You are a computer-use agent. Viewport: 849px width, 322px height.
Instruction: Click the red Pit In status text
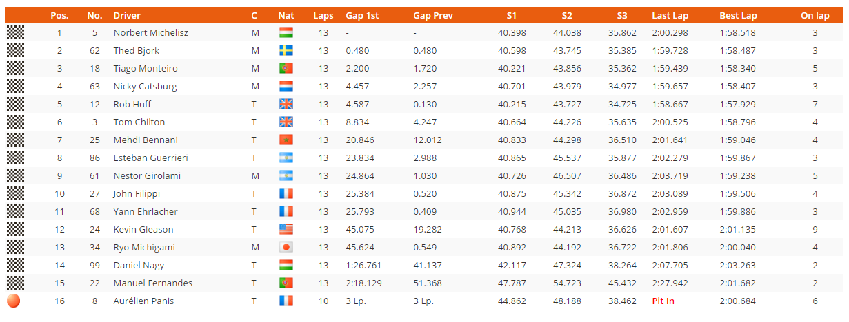tap(663, 301)
